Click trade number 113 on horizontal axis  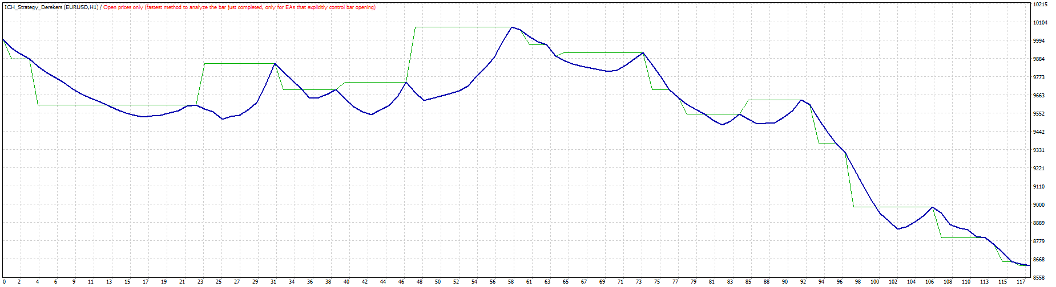click(x=985, y=282)
